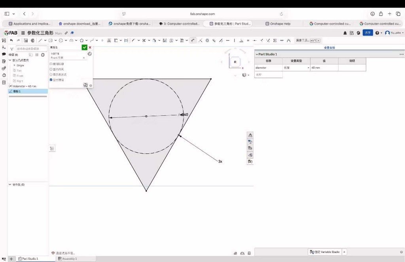Collapse the 默认几何图元 tree group

(x=10, y=60)
